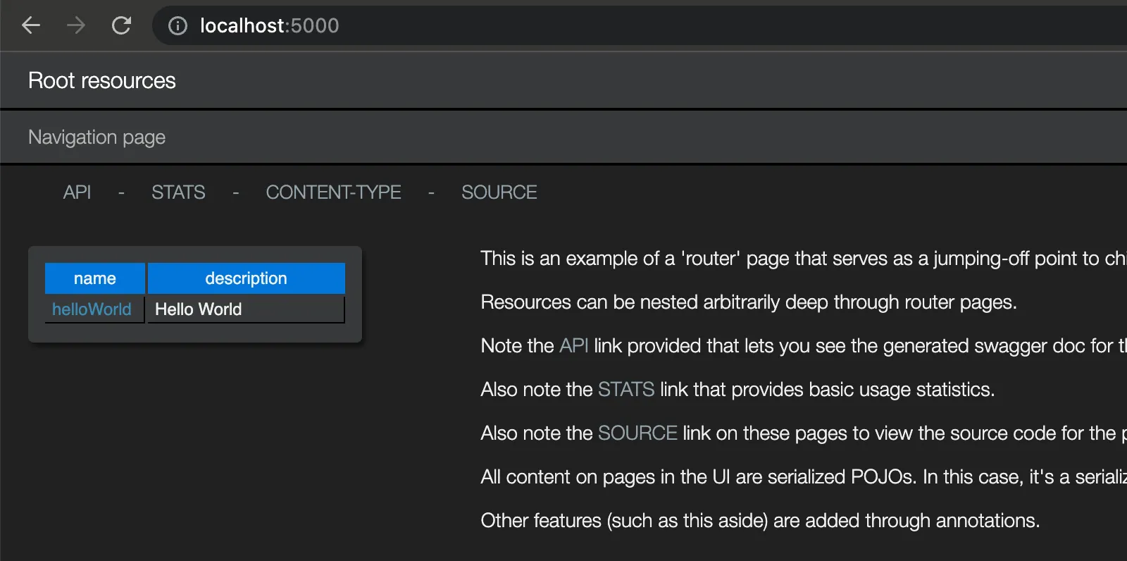1127x561 pixels.
Task: Click the API link in the aside text
Action: (573, 346)
